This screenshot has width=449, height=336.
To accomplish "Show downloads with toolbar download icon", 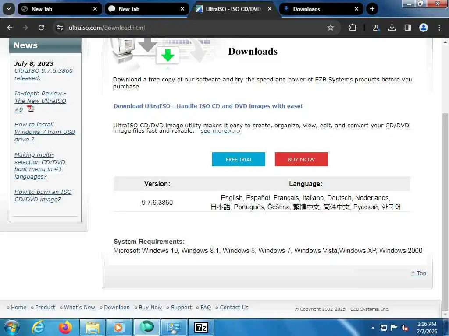I will click(x=392, y=28).
